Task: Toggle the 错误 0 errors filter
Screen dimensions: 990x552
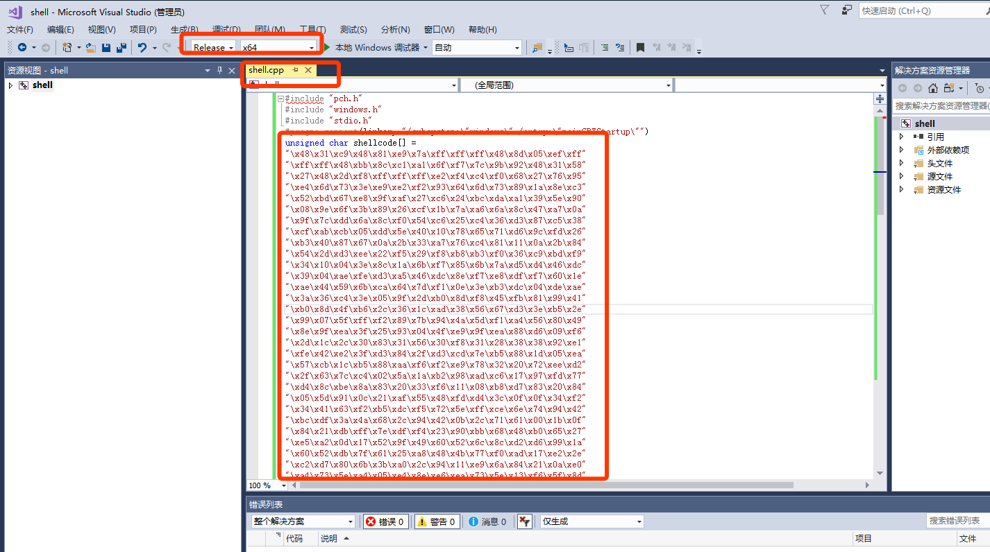Action: [x=386, y=521]
